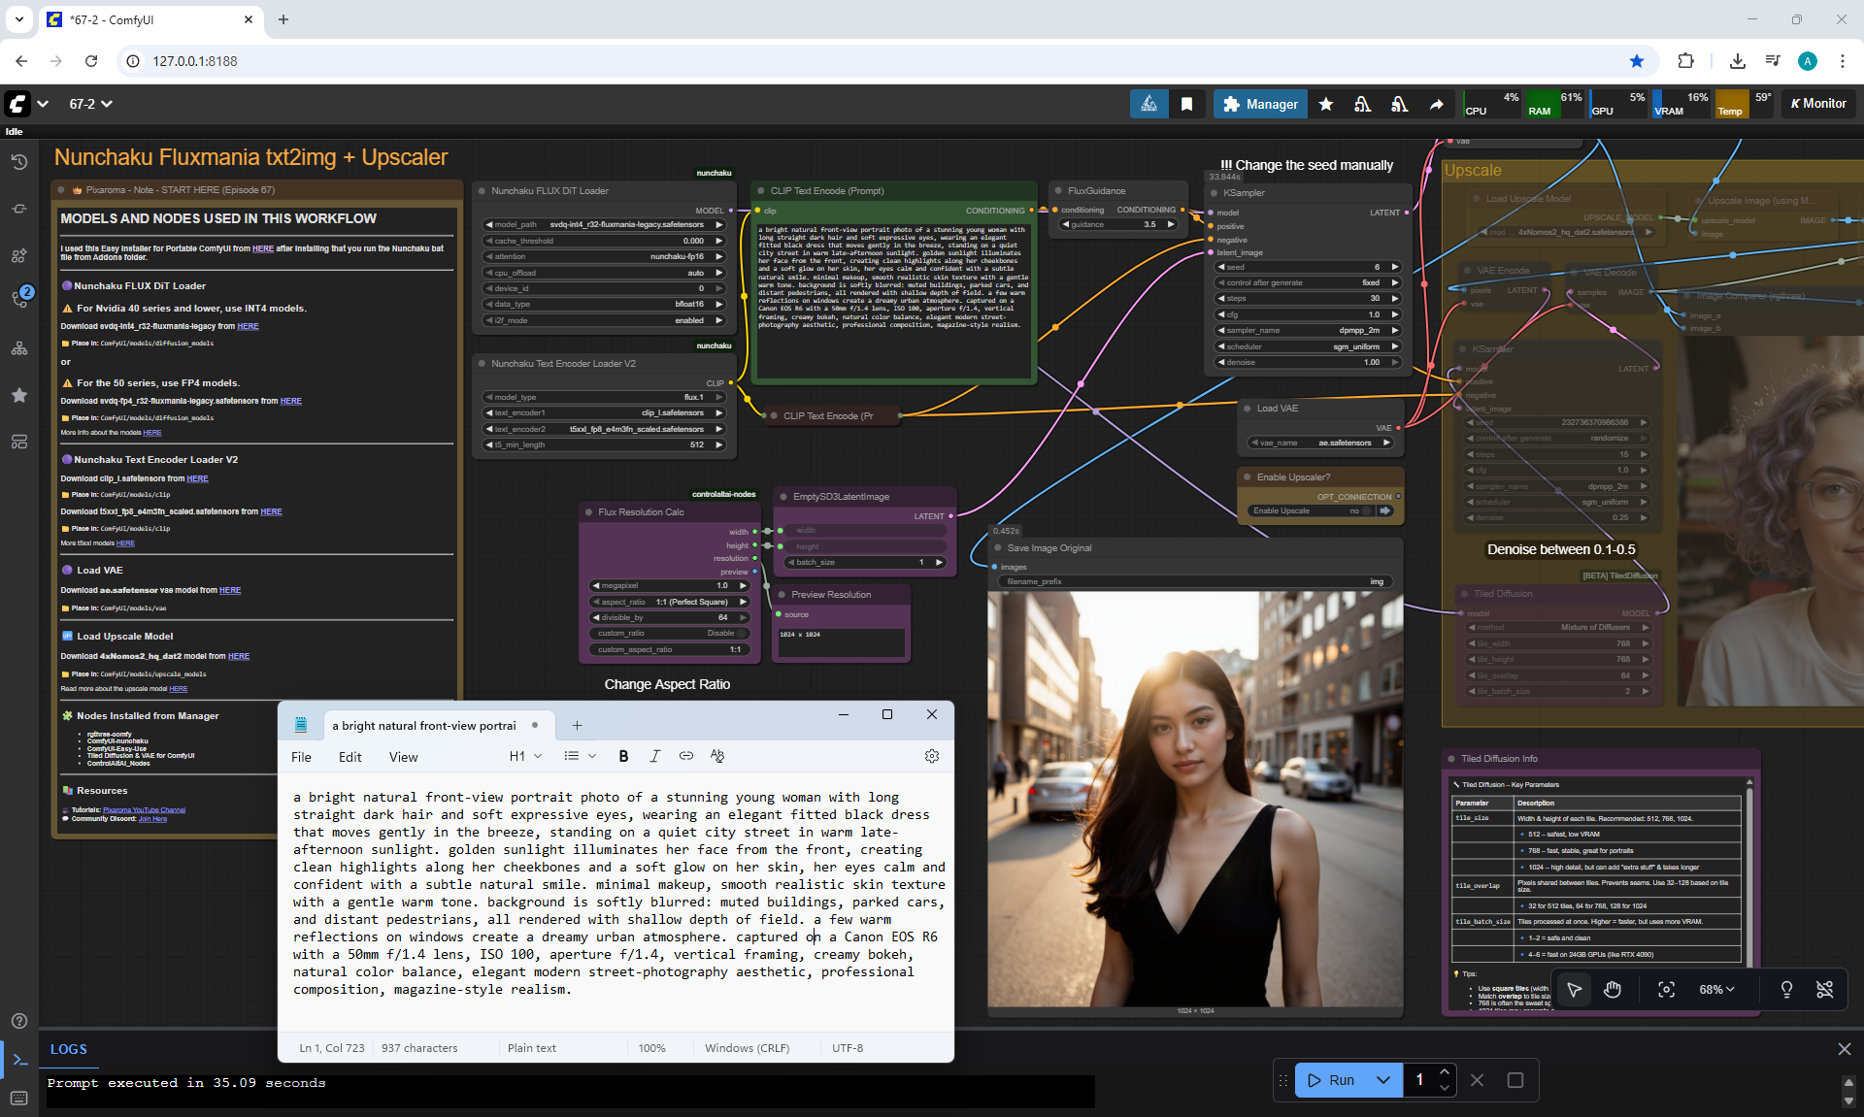Toggle link visibility icon
Viewport: 1864px width, 1117px height.
click(x=1824, y=989)
